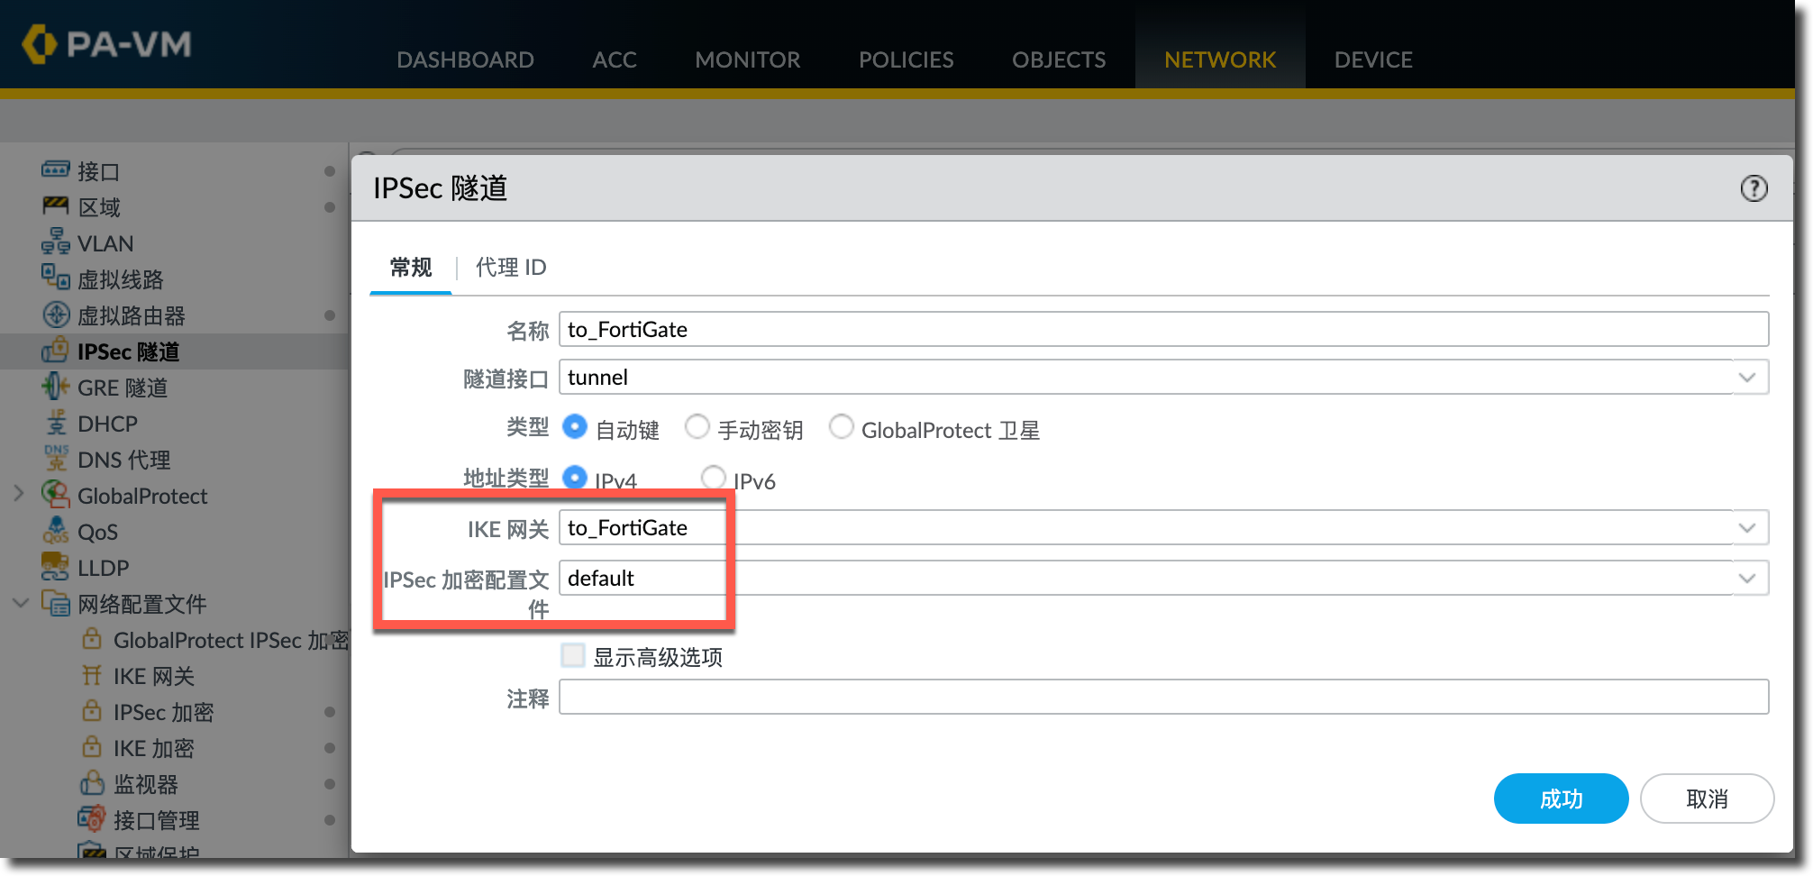Screen dimensions: 1813x876
Task: Enable the 显示高级选项 checkbox
Action: tap(573, 655)
